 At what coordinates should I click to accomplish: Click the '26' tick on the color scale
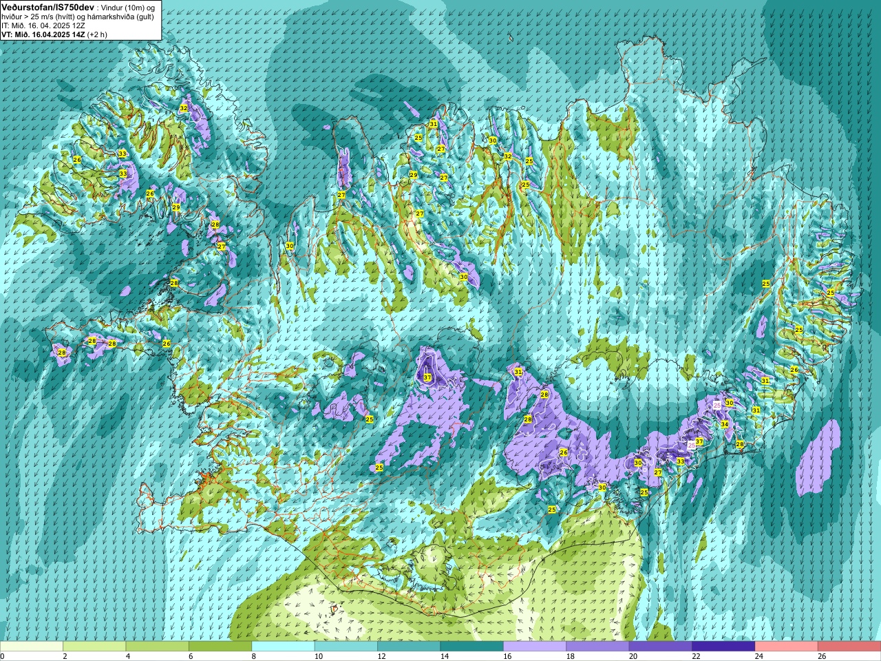point(822,657)
